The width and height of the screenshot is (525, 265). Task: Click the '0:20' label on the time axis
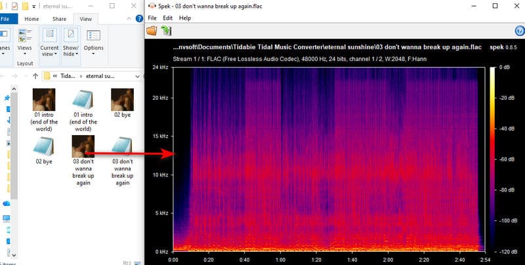tap(209, 260)
